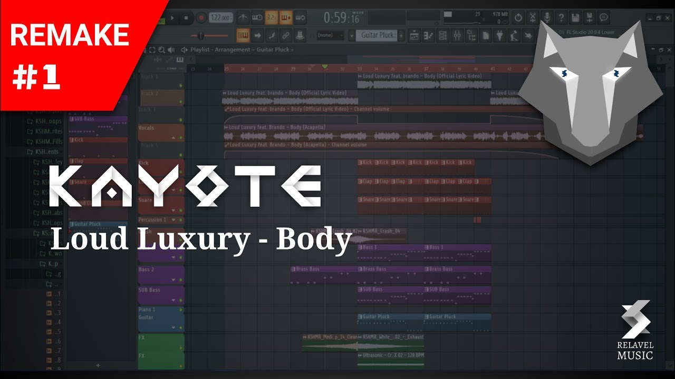675x379 pixels.
Task: Click the 0:59:16 time display
Action: click(342, 18)
